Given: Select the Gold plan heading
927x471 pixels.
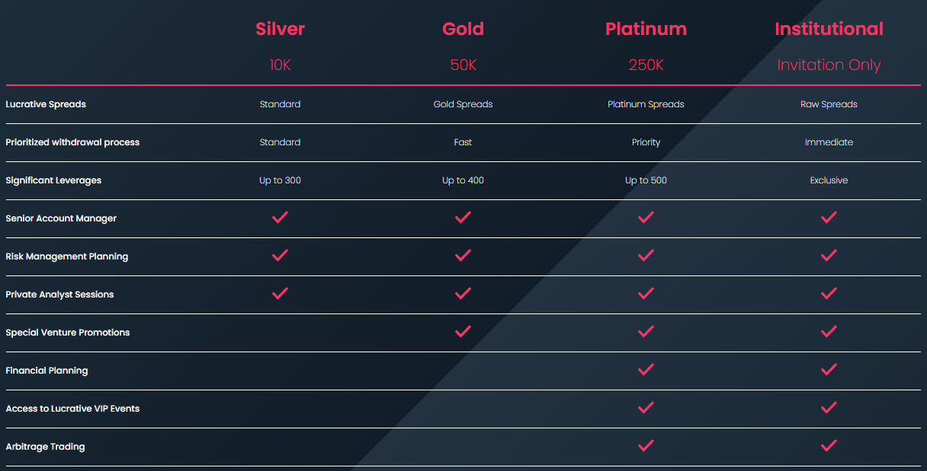Looking at the screenshot, I should 463,29.
